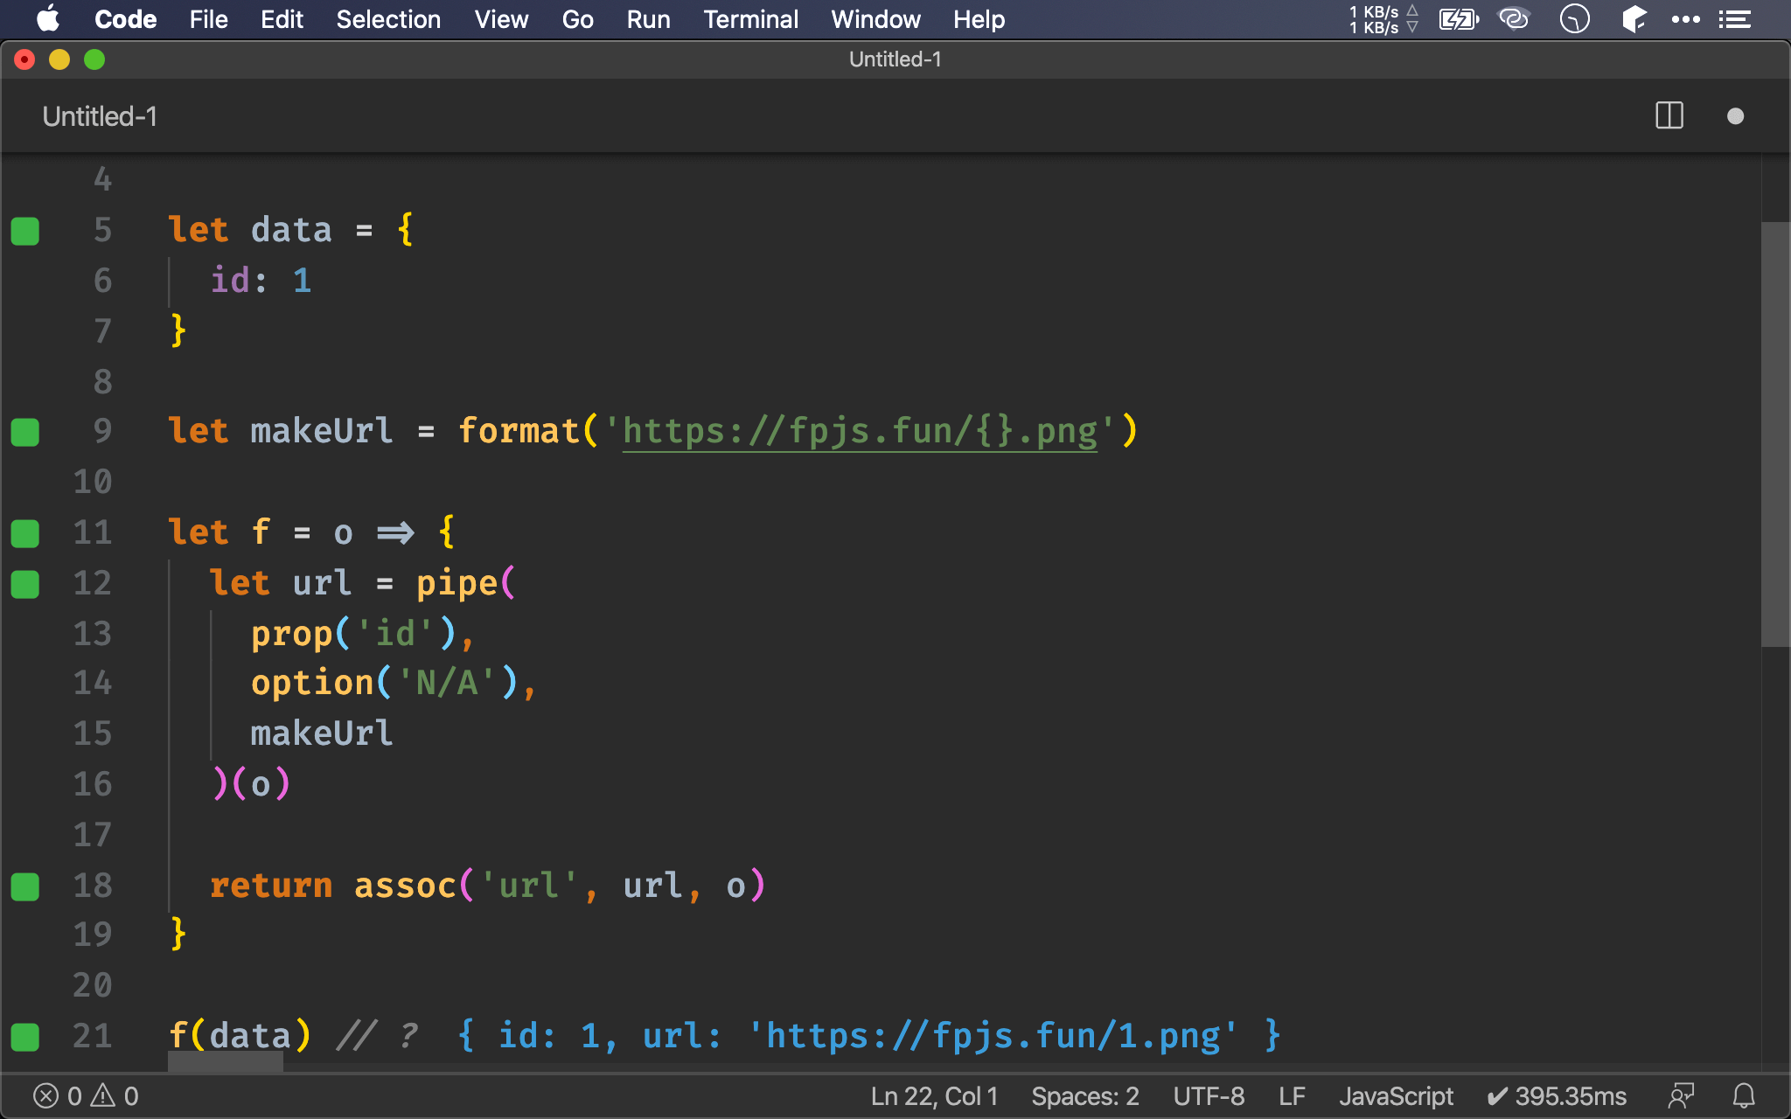Change indentation via Spaces: 2

point(1085,1096)
